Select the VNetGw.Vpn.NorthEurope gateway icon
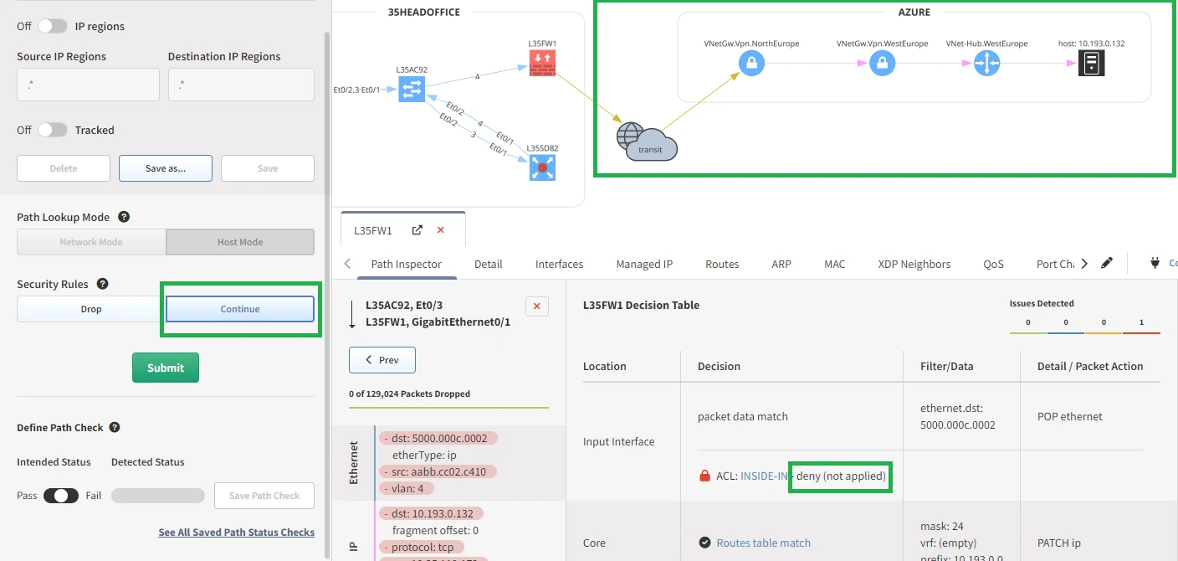The height and width of the screenshot is (561, 1178). point(751,63)
